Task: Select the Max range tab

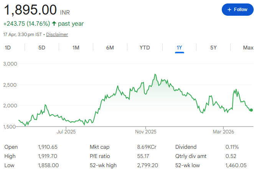Action: (x=248, y=48)
